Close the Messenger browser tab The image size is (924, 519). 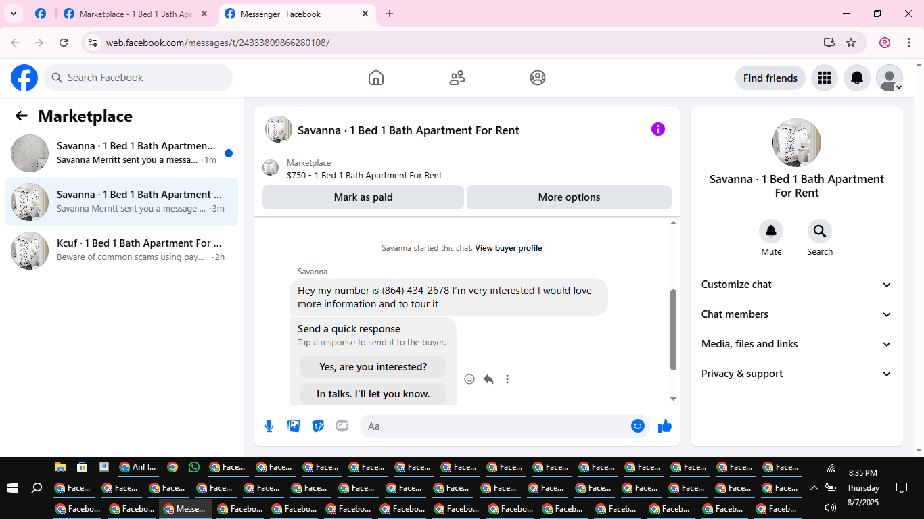[365, 14]
